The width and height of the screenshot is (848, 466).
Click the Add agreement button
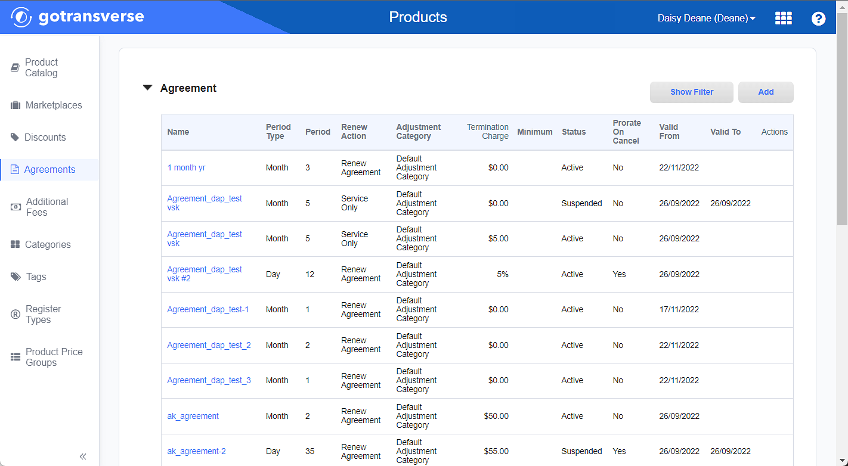[766, 92]
